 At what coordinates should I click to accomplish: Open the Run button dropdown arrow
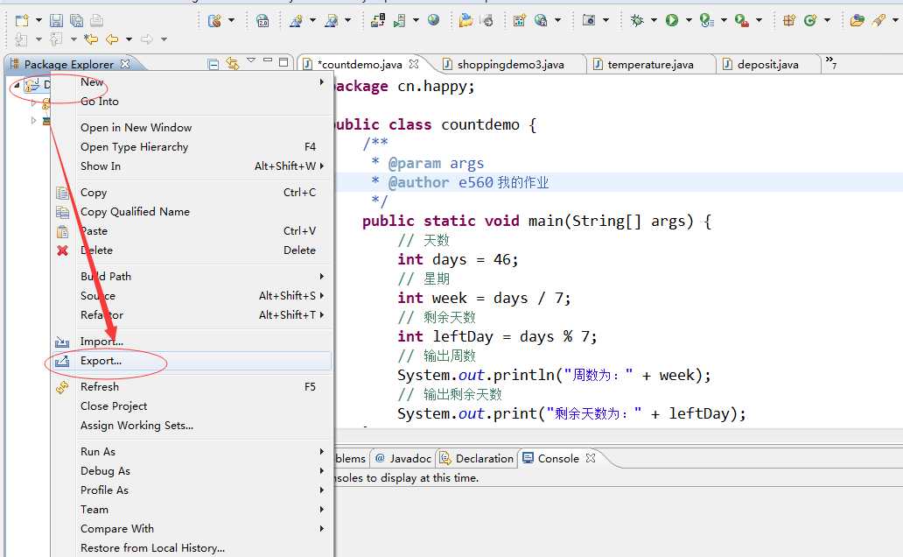689,20
